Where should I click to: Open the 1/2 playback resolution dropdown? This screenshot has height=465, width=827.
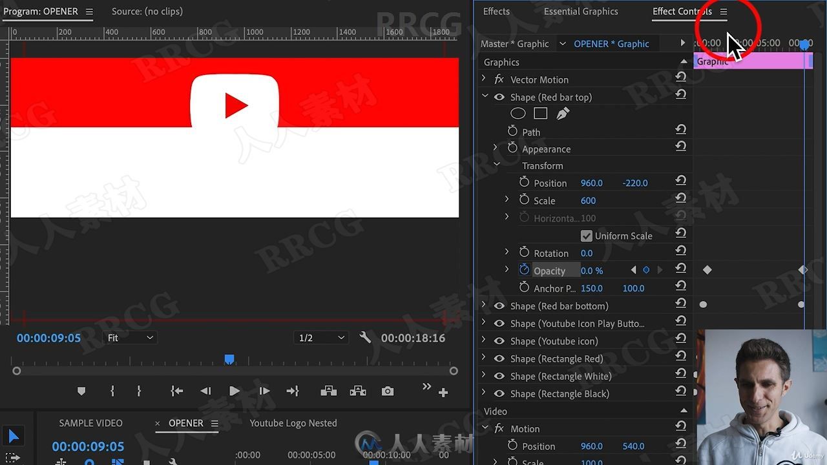321,338
